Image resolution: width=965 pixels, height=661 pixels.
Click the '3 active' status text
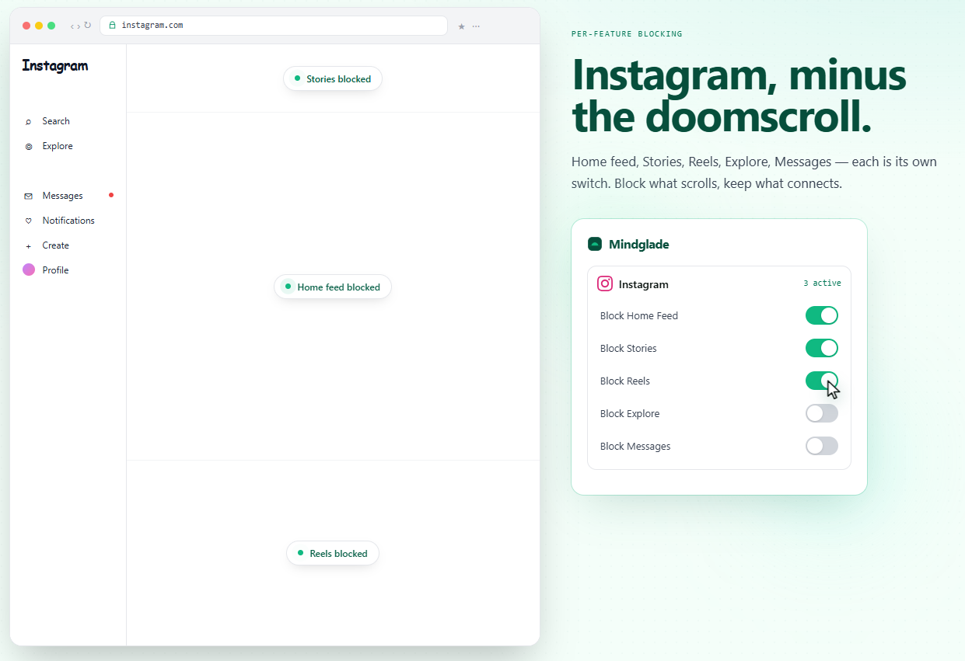[x=822, y=284]
